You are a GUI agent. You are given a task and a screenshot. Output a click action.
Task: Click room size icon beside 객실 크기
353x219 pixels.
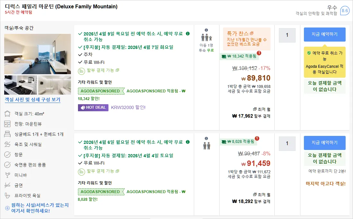pyautogui.click(x=7, y=114)
